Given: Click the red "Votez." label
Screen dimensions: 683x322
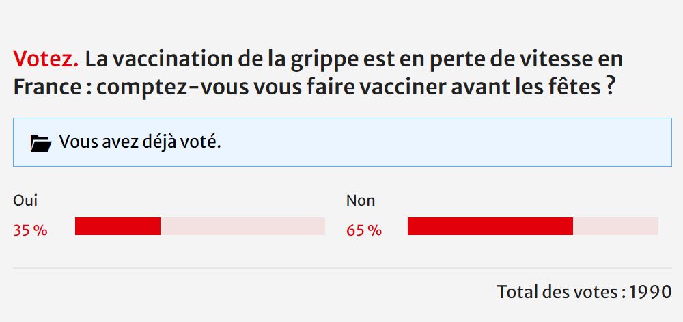Looking at the screenshot, I should click(46, 59).
